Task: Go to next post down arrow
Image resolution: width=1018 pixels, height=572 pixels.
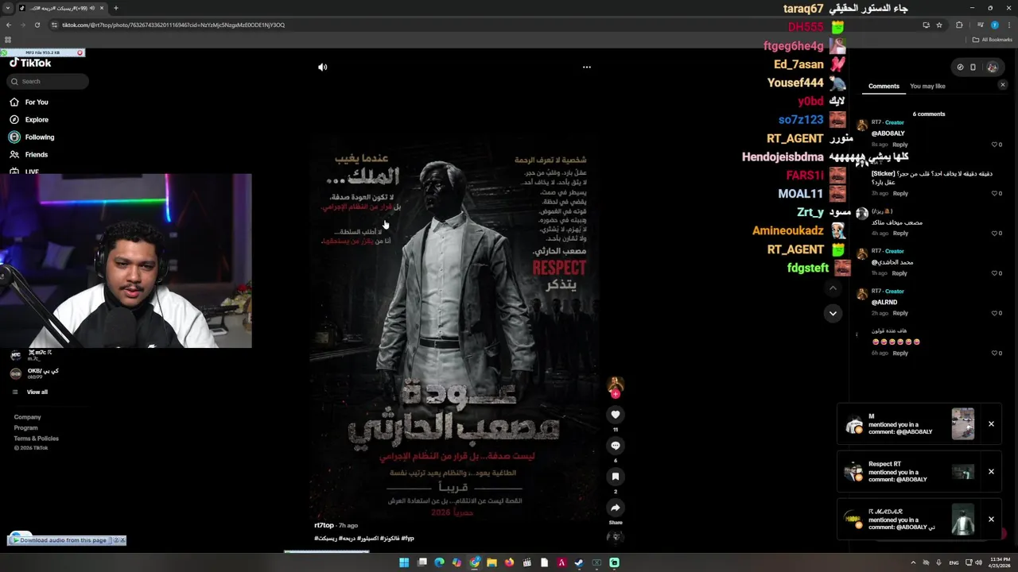Action: pos(833,313)
